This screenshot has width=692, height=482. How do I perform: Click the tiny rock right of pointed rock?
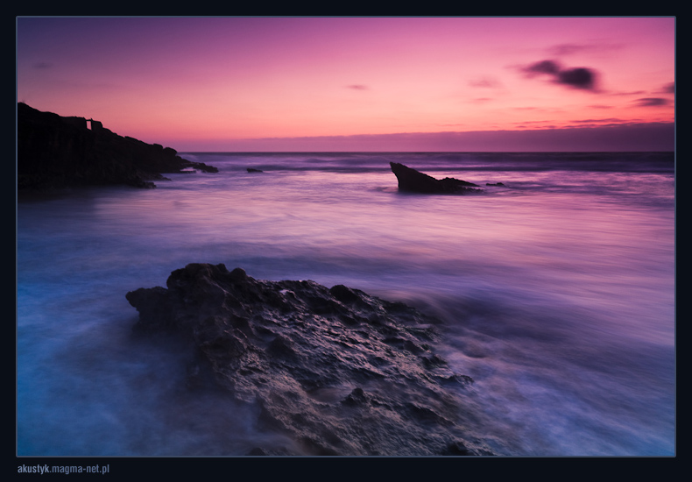coord(495,184)
